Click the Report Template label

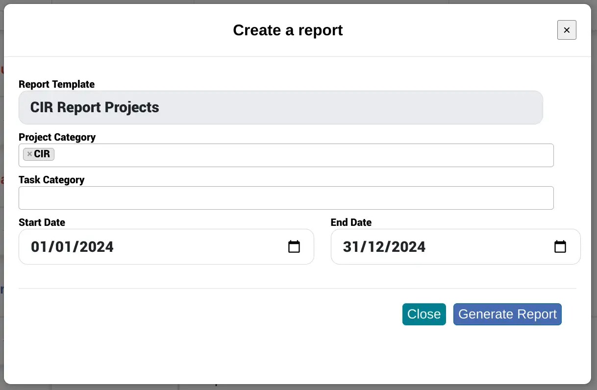click(57, 84)
